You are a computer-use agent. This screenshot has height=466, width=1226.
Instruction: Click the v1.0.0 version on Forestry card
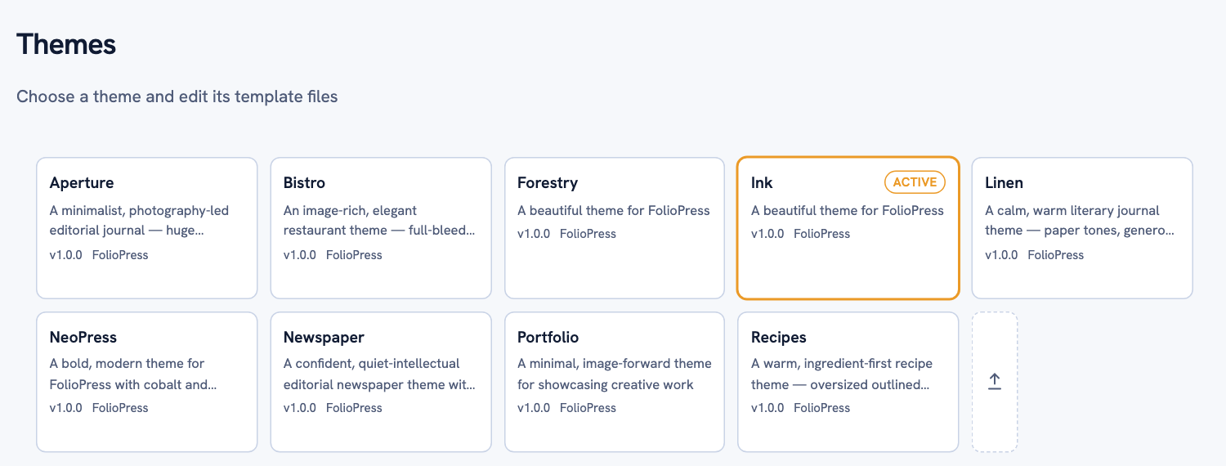(x=534, y=234)
